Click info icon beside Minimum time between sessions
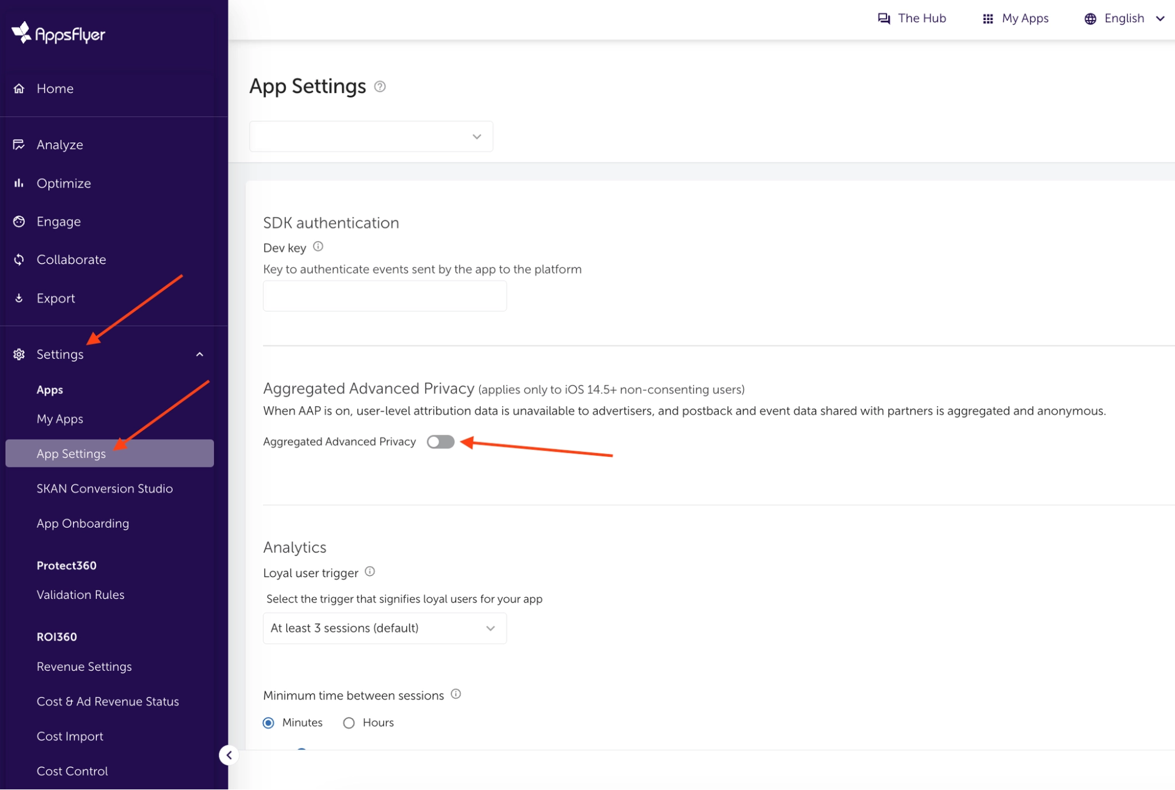This screenshot has width=1175, height=790. [456, 694]
